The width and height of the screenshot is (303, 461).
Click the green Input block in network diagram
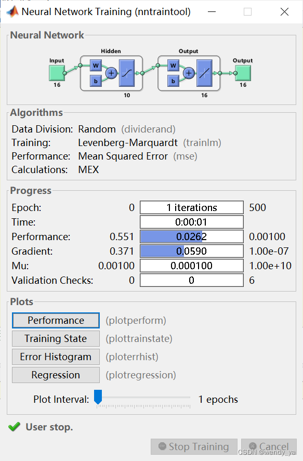(x=57, y=73)
